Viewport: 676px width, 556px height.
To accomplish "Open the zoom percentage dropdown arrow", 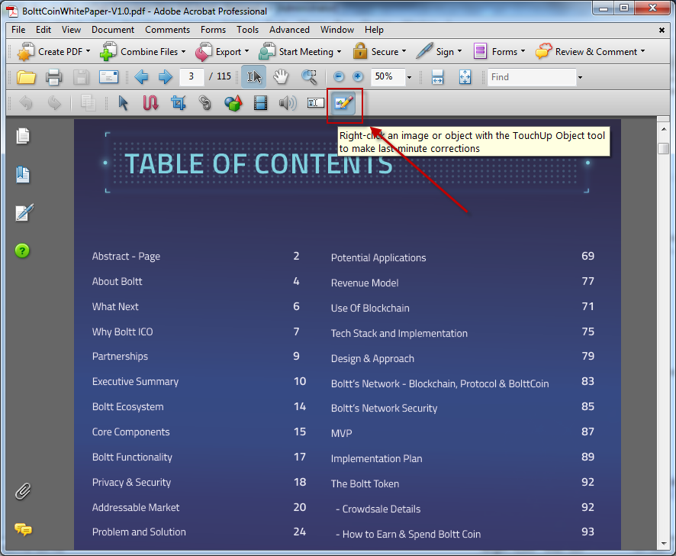I will click(x=409, y=77).
